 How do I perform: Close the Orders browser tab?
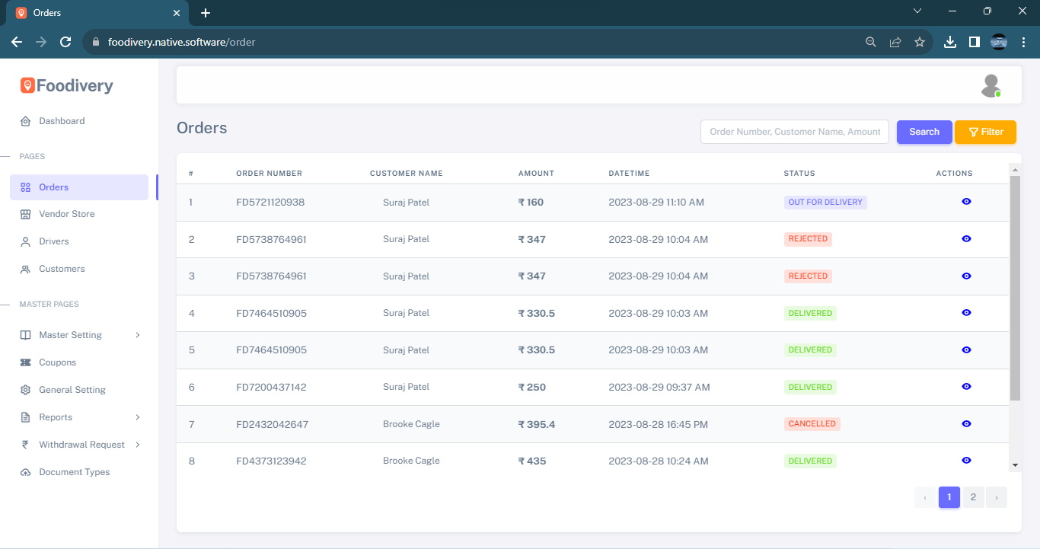pos(177,13)
